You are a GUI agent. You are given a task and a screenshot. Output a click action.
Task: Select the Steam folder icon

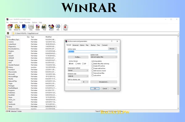[x=7, y=102]
